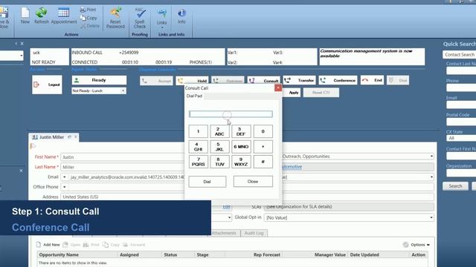Click the Accept call control
Viewport: 476px width, 267px height.
[156, 81]
